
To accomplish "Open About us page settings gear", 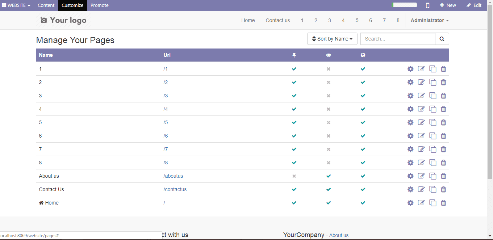I will (410, 176).
